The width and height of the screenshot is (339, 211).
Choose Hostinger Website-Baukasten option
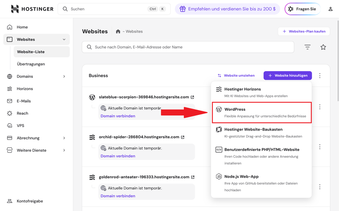(261, 133)
